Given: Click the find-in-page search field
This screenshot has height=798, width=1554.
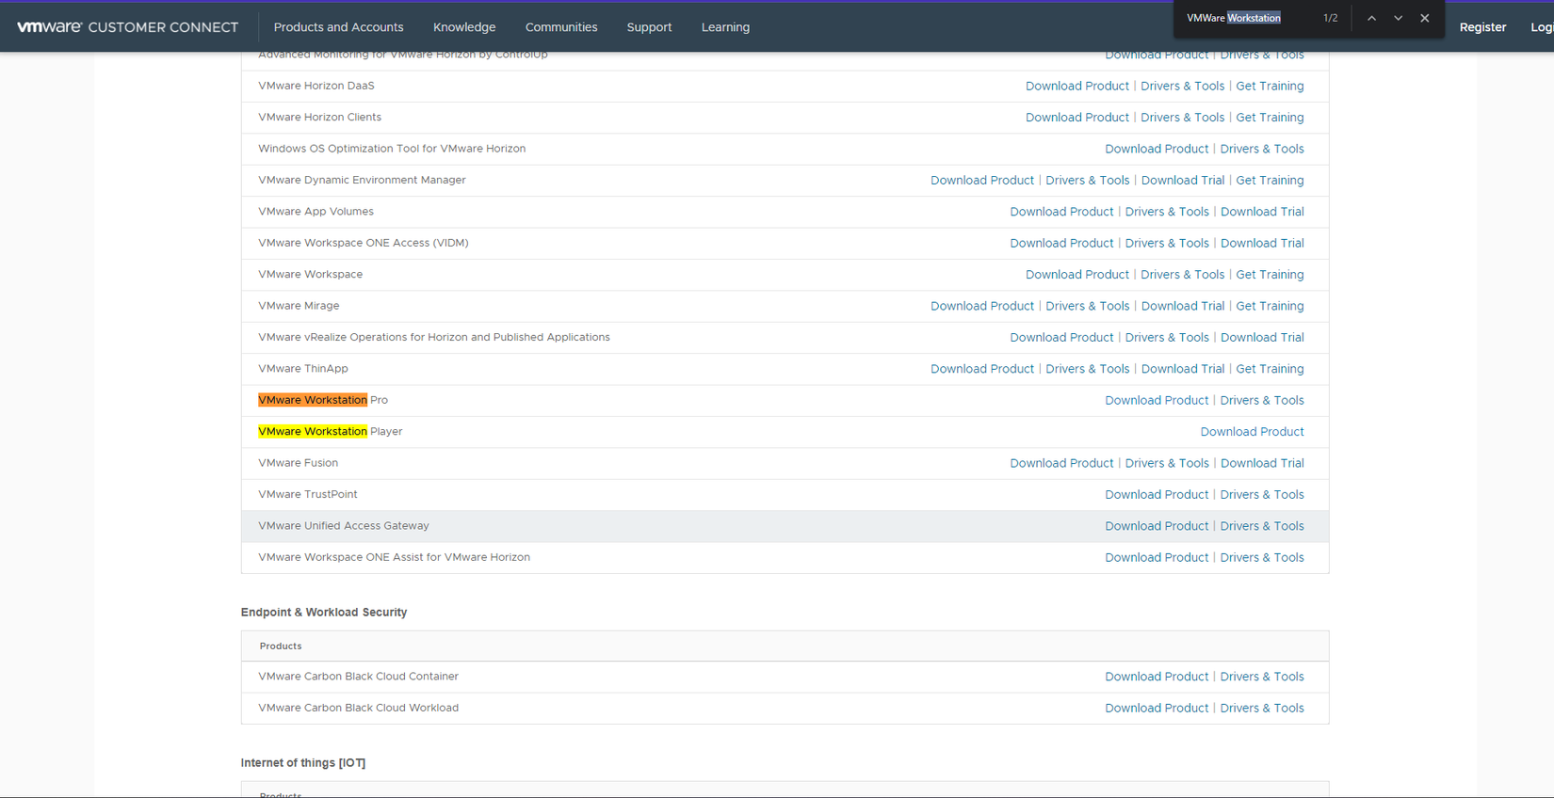Looking at the screenshot, I should [x=1248, y=18].
